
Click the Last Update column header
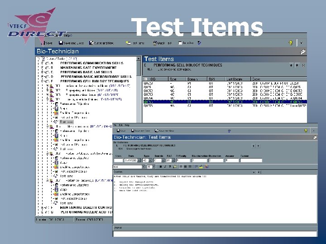238,79
